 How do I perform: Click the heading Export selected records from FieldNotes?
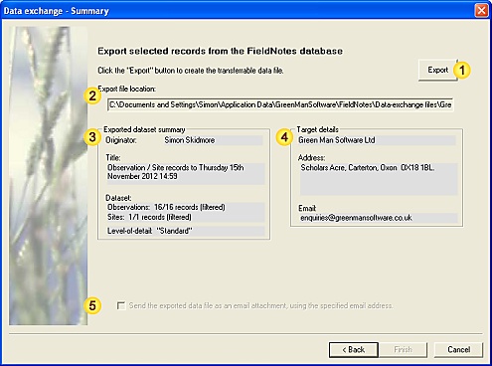tap(220, 51)
